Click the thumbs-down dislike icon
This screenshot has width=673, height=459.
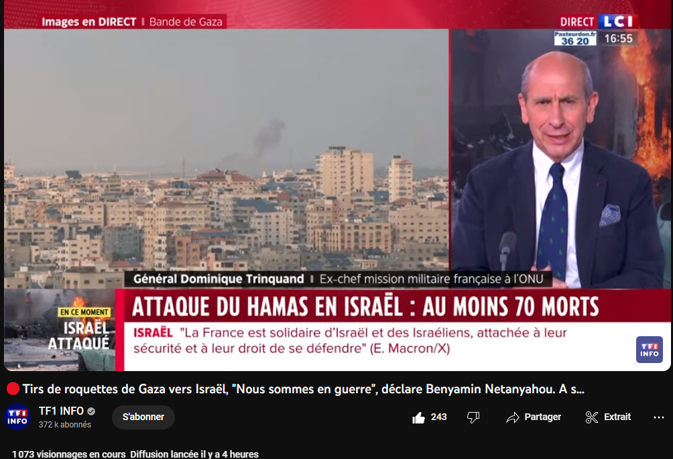(473, 417)
